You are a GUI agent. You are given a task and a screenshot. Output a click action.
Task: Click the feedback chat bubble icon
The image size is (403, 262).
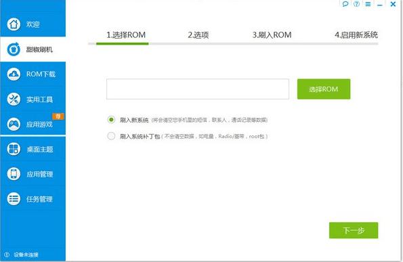point(345,4)
